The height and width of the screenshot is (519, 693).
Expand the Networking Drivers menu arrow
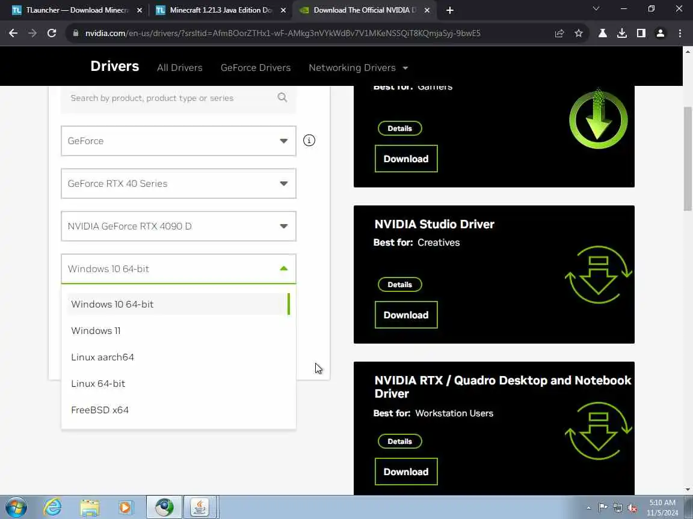405,68
